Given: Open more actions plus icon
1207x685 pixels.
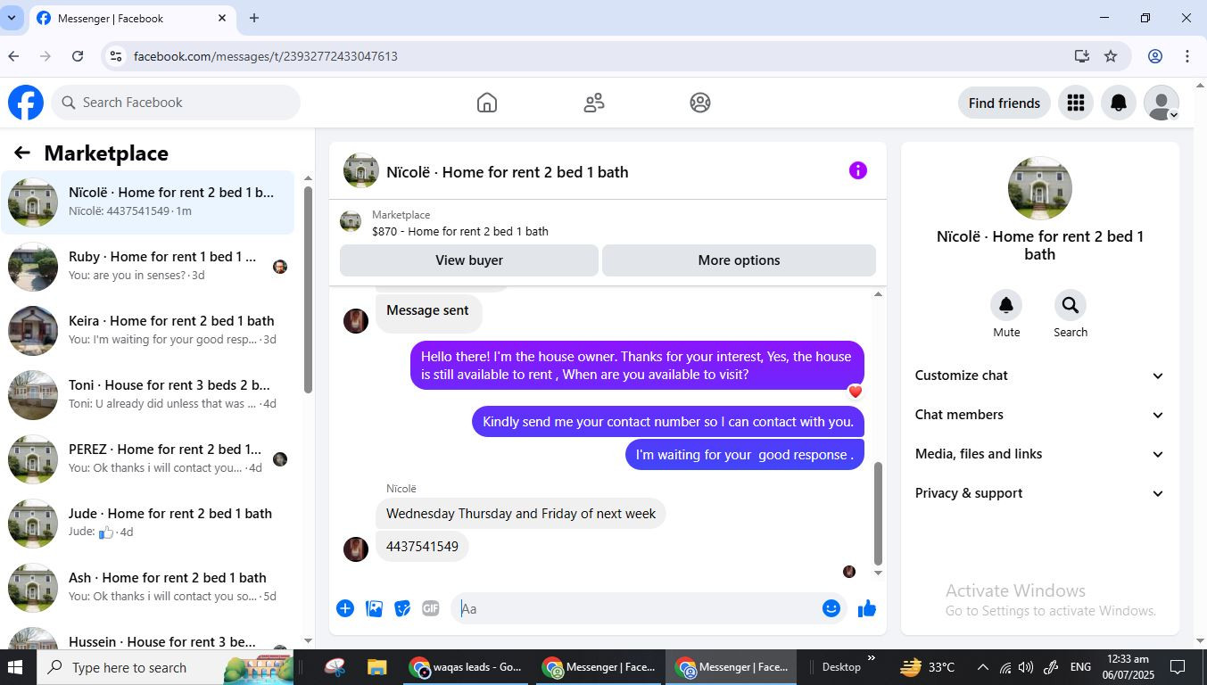Looking at the screenshot, I should pos(345,608).
